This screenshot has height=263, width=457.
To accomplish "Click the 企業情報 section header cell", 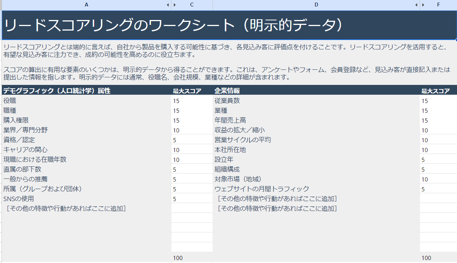I will point(316,91).
